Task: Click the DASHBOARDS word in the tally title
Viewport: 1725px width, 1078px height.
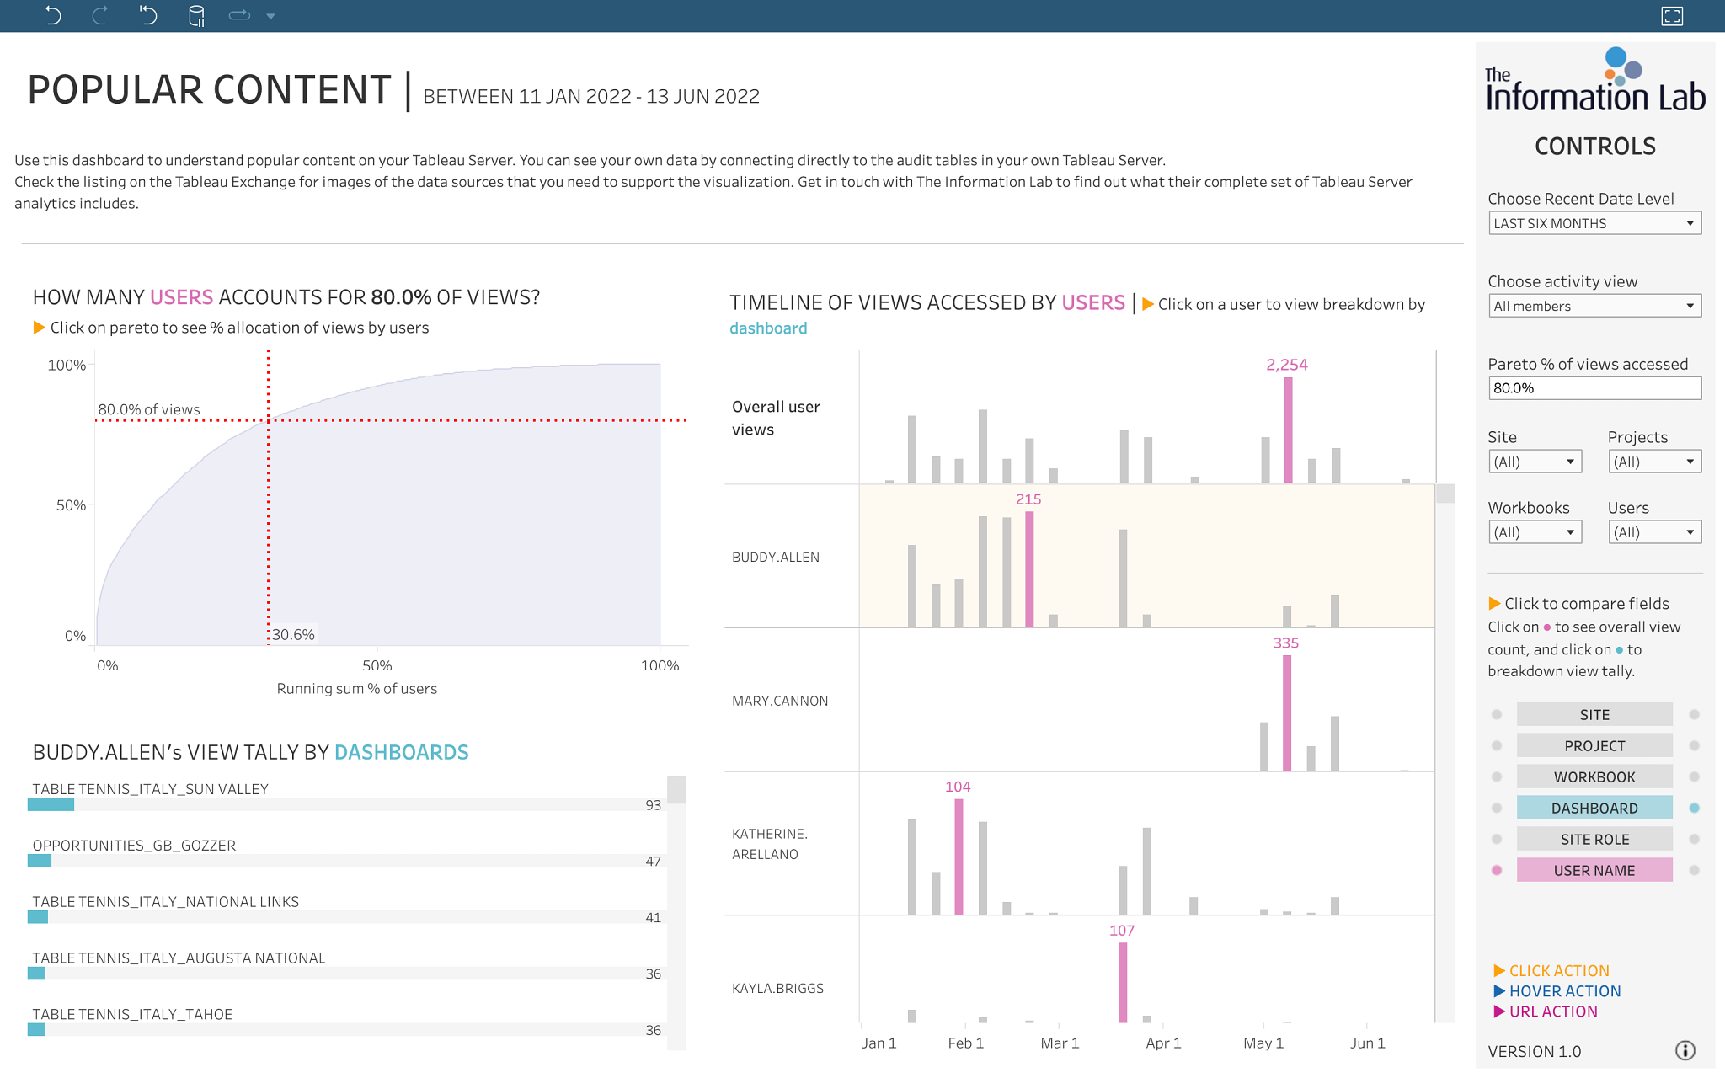Action: tap(402, 752)
